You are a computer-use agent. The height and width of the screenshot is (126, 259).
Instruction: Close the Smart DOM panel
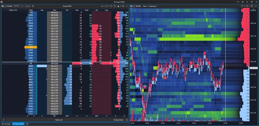(127, 6)
